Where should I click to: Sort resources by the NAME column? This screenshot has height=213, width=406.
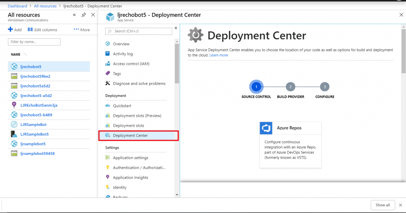pos(15,54)
